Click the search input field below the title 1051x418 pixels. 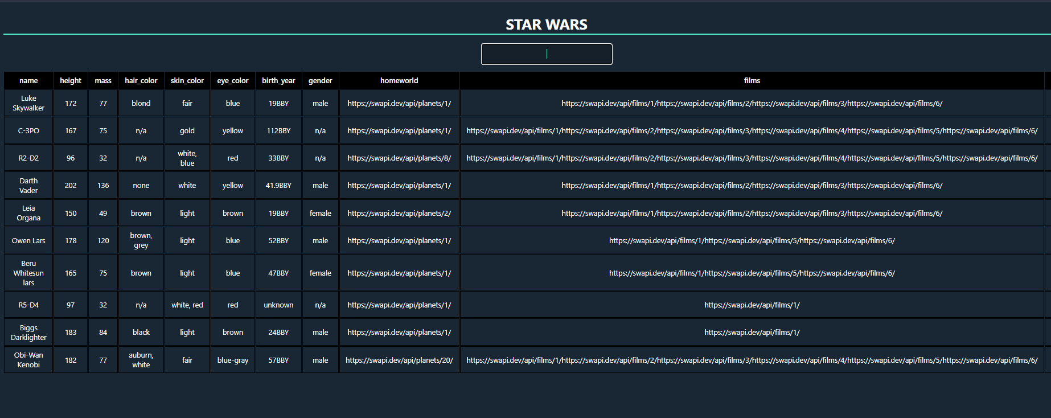pyautogui.click(x=547, y=54)
